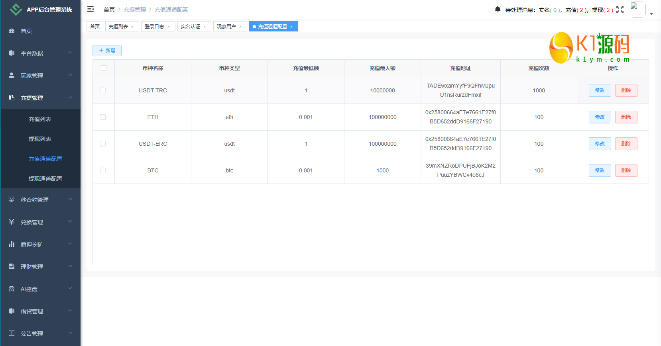
Task: Click the 实名(0) pending message link
Action: click(550, 10)
